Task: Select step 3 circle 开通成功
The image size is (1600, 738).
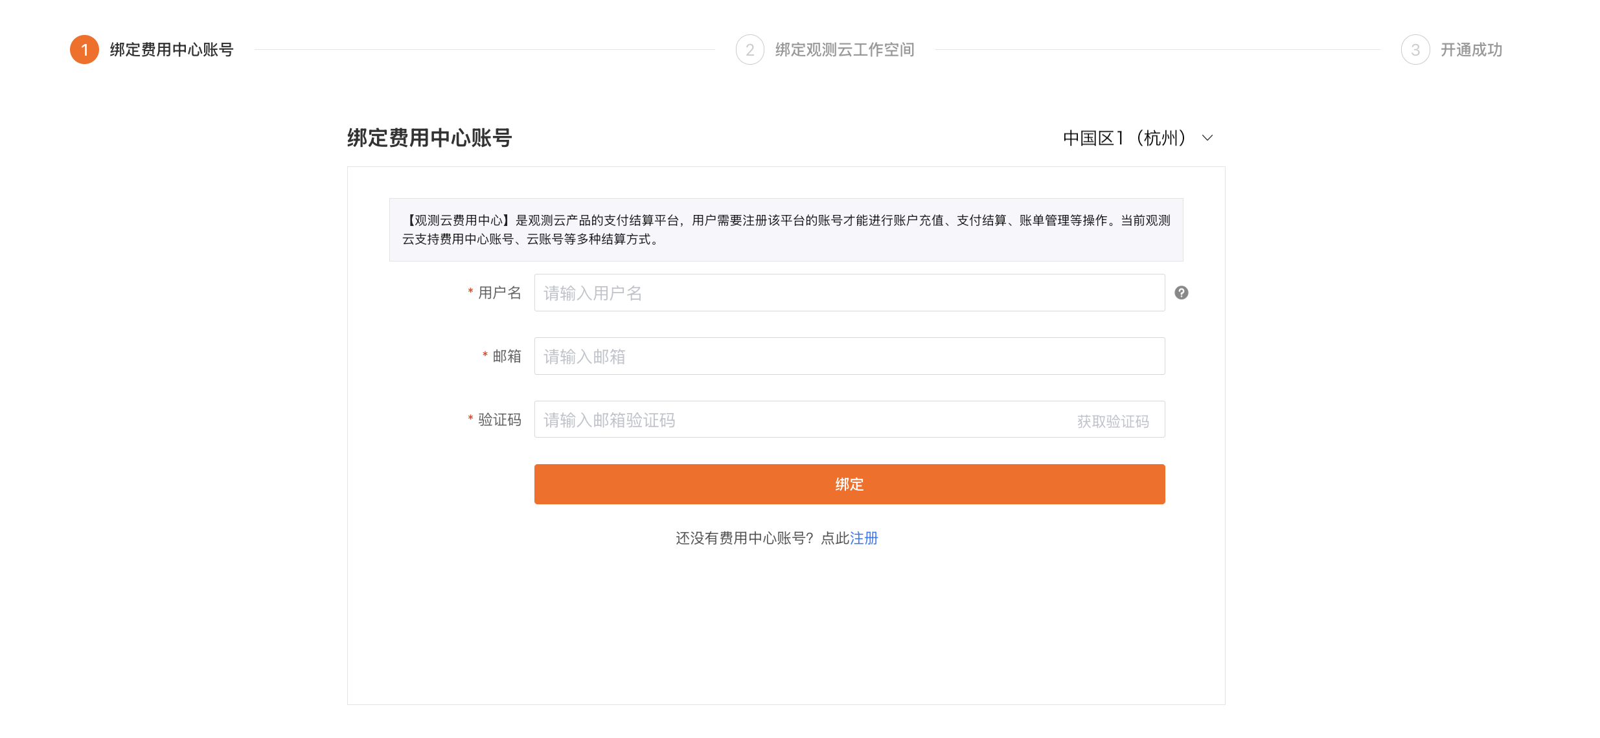Action: pyautogui.click(x=1415, y=50)
